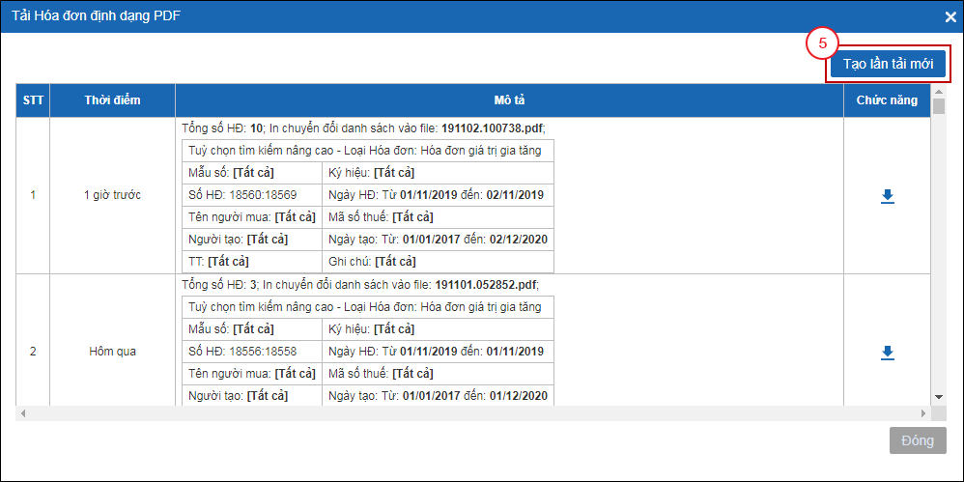Click the horizontal scrollbar right arrow
The width and height of the screenshot is (964, 482).
[923, 413]
